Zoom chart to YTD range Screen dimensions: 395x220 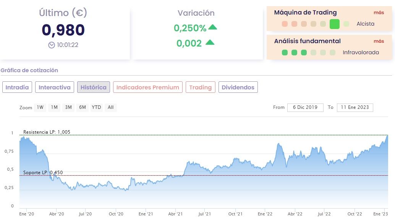[x=96, y=107]
